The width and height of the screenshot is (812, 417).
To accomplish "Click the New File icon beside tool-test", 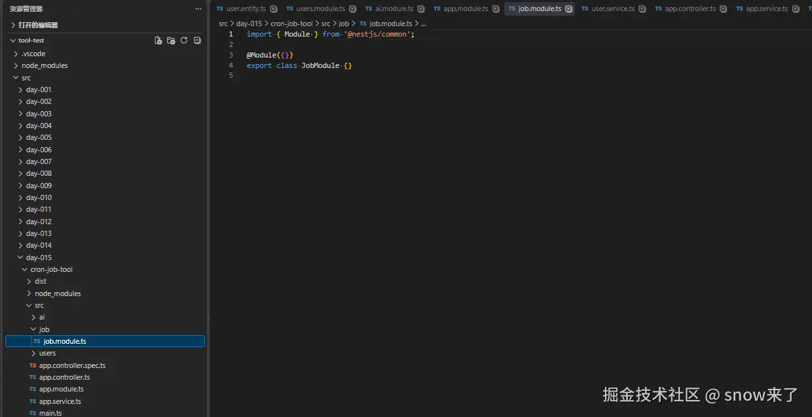I will pos(158,41).
